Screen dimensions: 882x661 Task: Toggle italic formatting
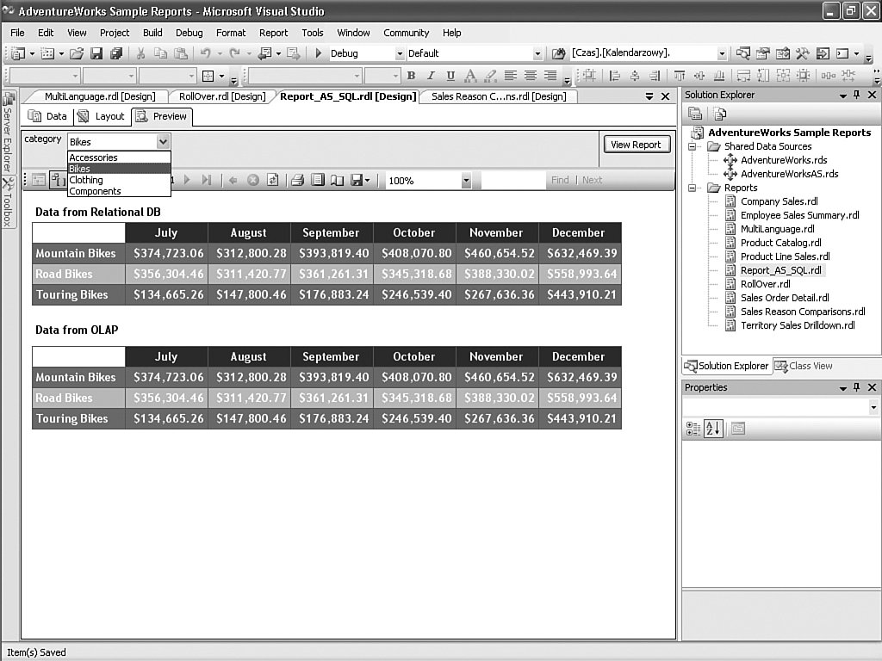coord(431,76)
